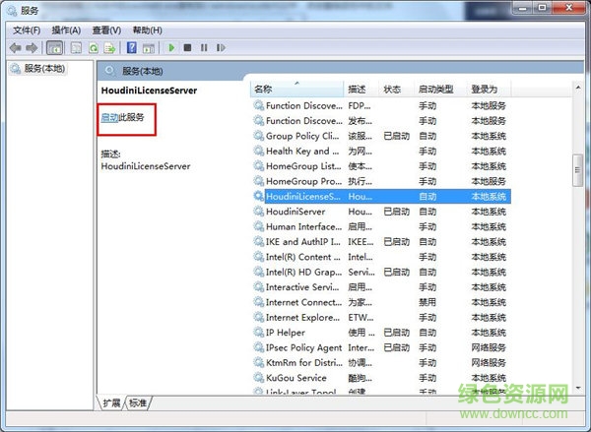Select 服务(本地) in the left tree
591x432 pixels.
click(x=38, y=69)
